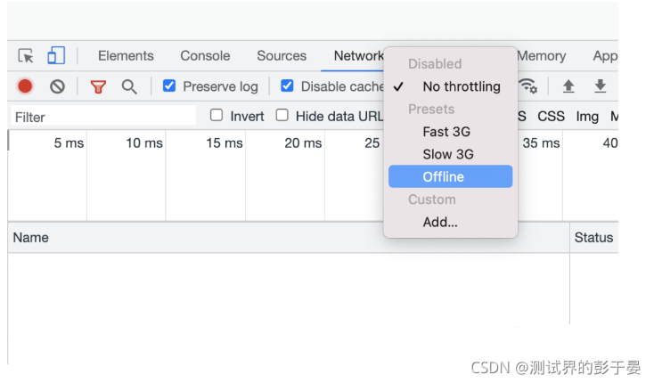654x383 pixels.
Task: Focus the Filter text field
Action: tap(103, 117)
